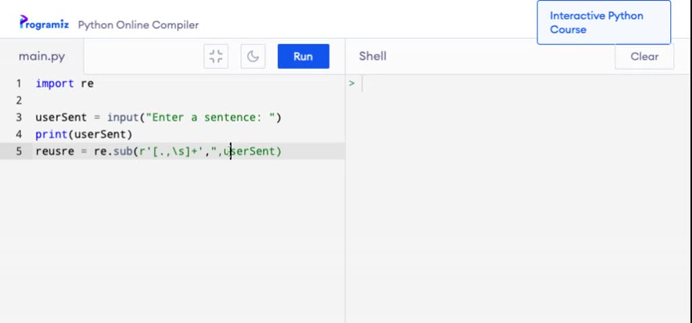Click line number 3 in the gutter
692x323 pixels.
(18, 118)
